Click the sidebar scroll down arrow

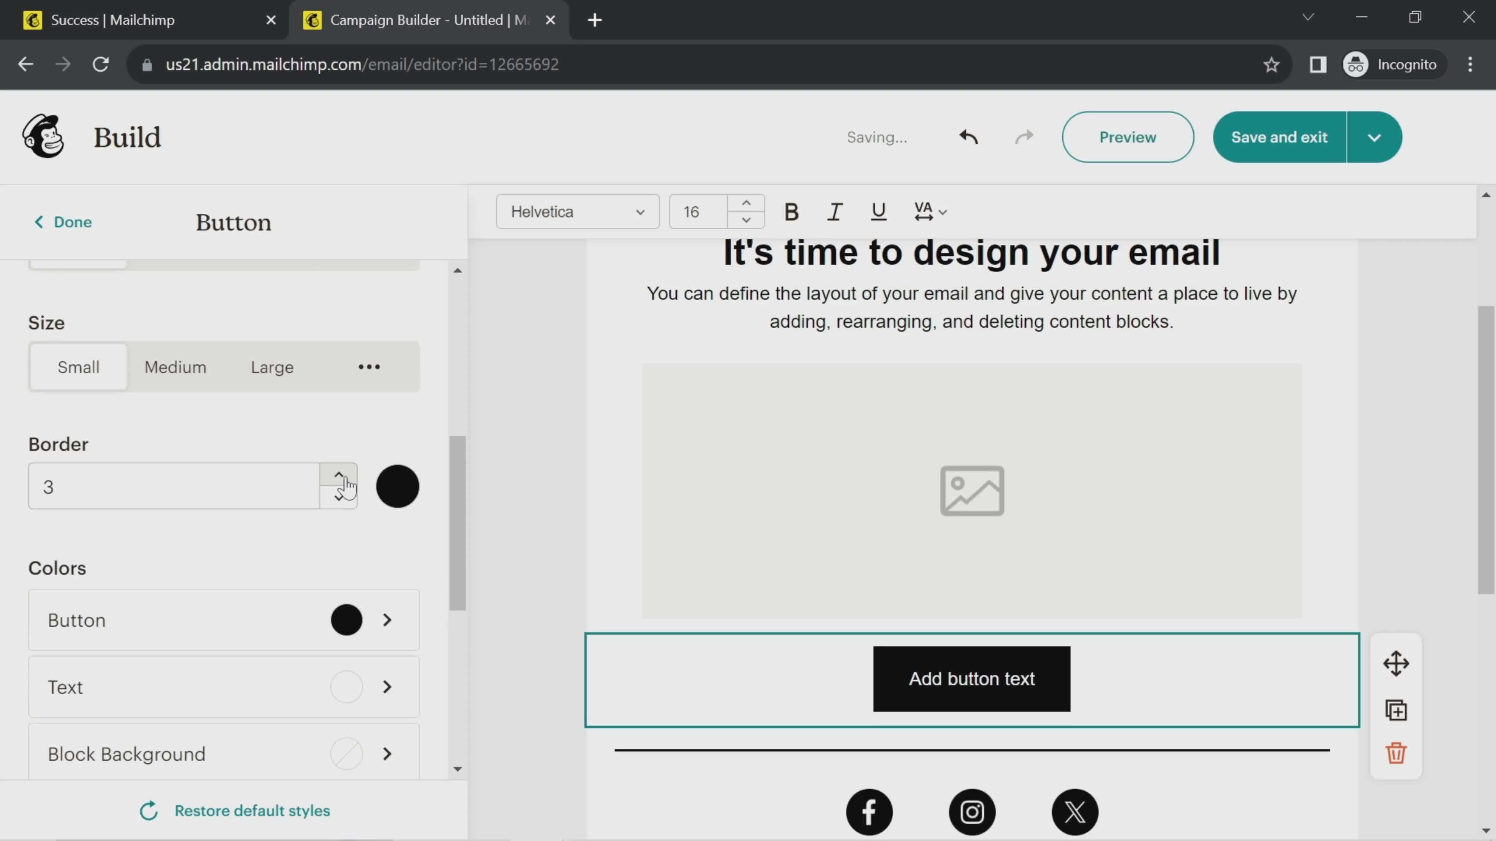pos(458,769)
